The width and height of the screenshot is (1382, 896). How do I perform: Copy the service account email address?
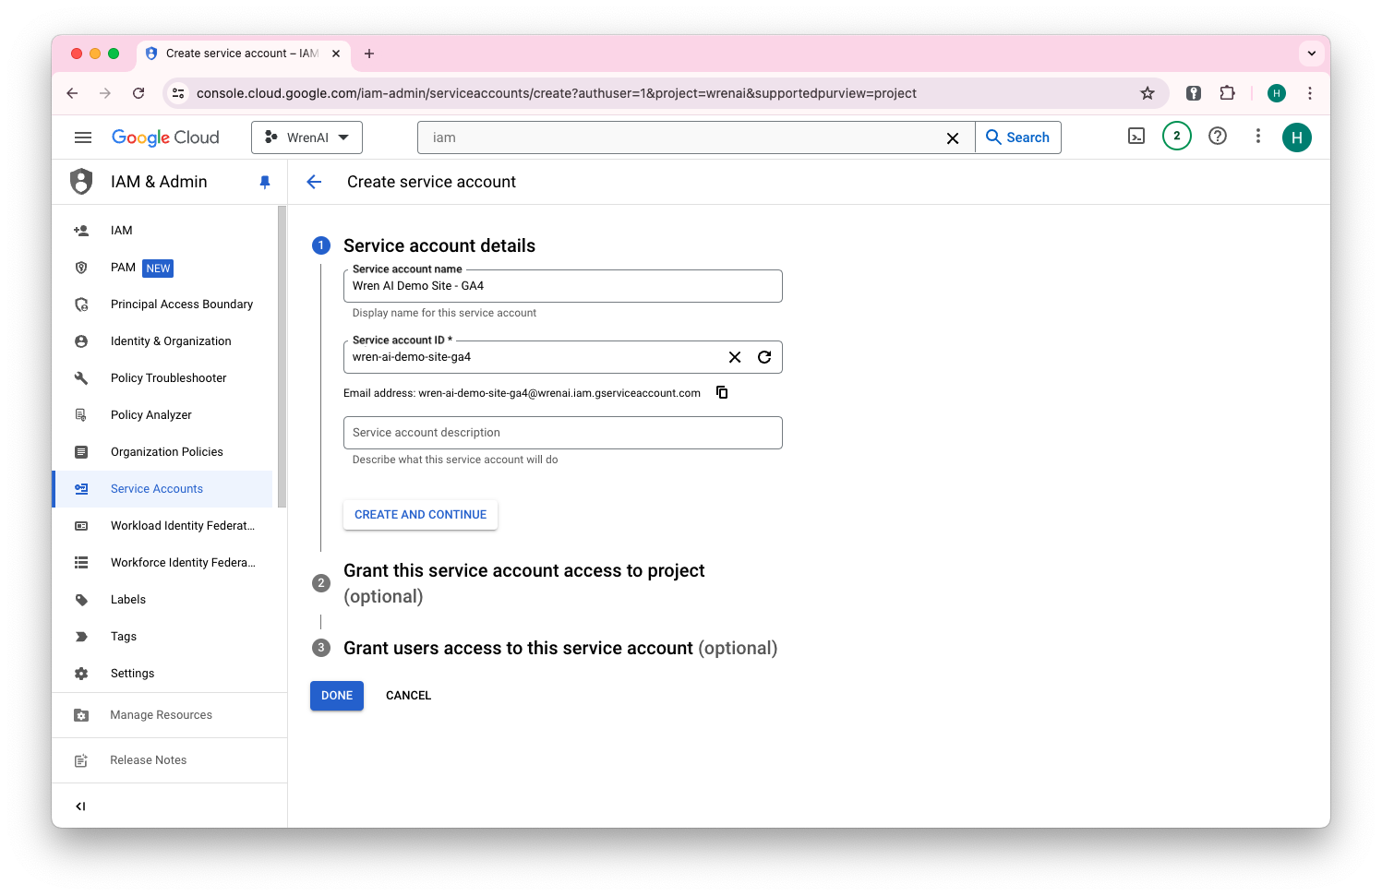click(722, 392)
